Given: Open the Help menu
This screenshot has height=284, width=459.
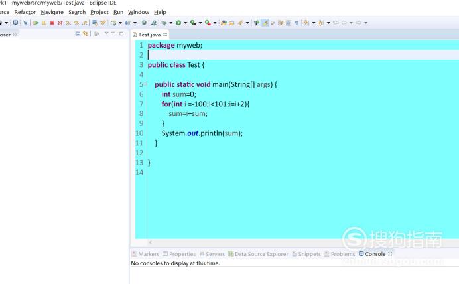Looking at the screenshot, I should [x=160, y=12].
